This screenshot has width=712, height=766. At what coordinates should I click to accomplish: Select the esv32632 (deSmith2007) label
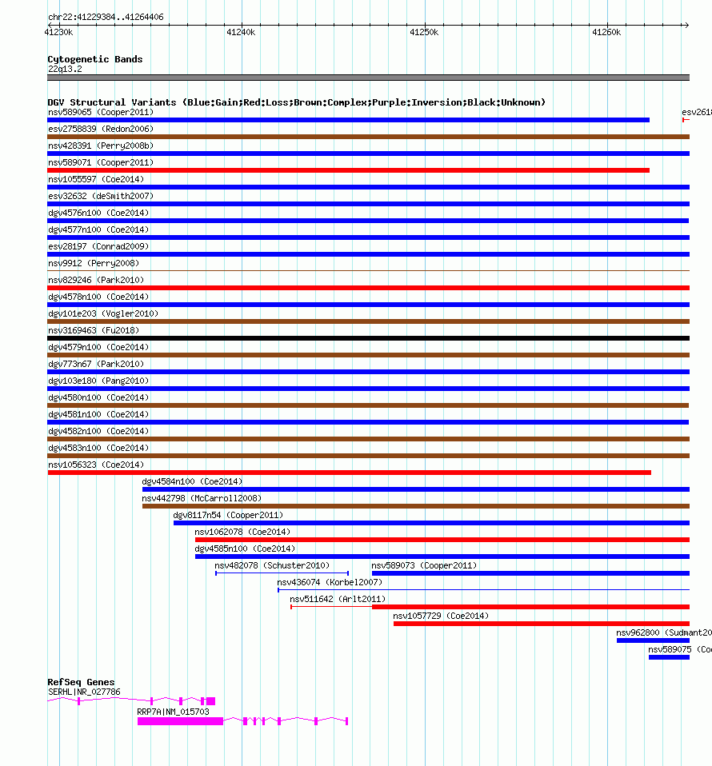pos(101,196)
